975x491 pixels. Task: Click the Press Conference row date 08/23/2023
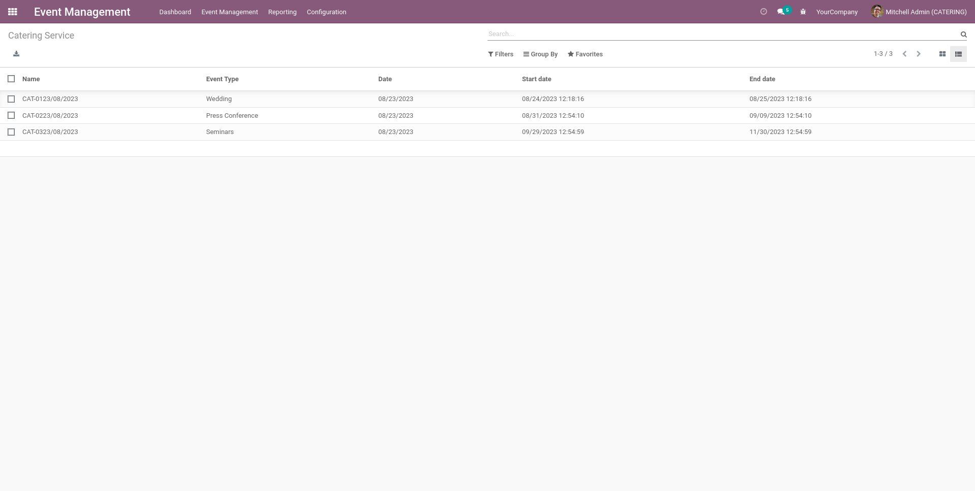point(396,116)
